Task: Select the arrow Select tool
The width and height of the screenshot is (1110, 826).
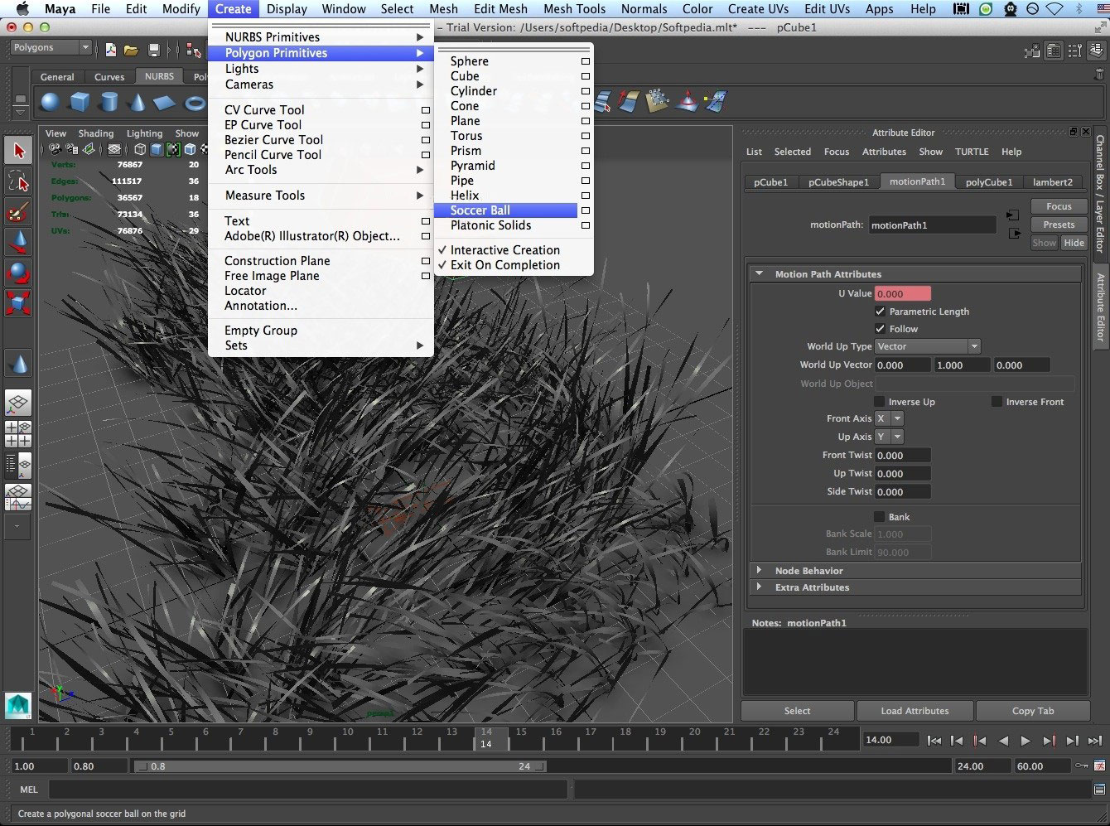Action: pyautogui.click(x=18, y=150)
